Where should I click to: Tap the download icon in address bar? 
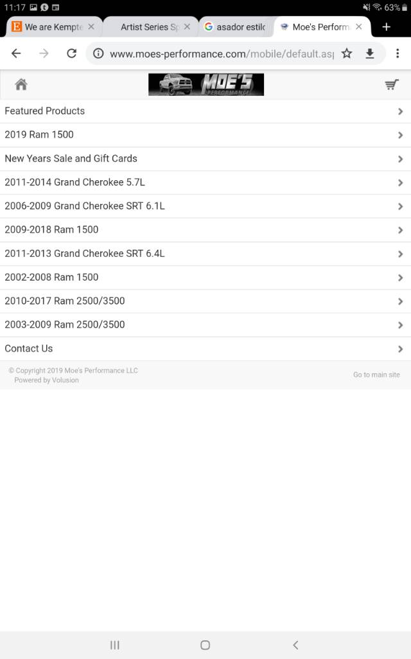click(x=369, y=53)
